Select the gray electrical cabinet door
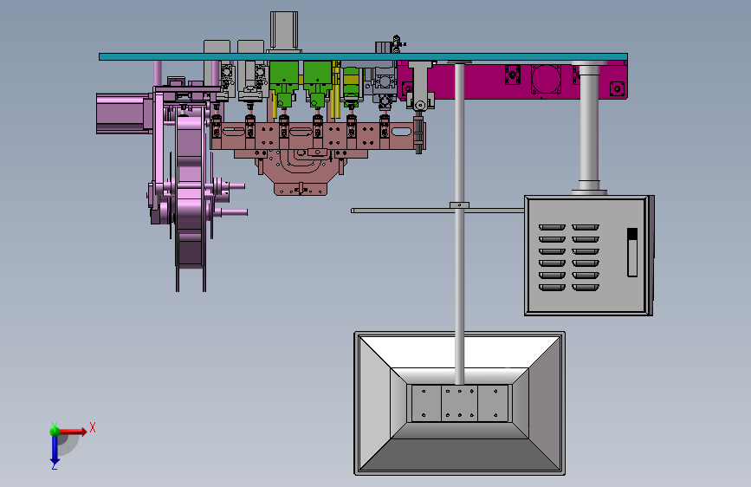This screenshot has width=751, height=487. [x=586, y=255]
